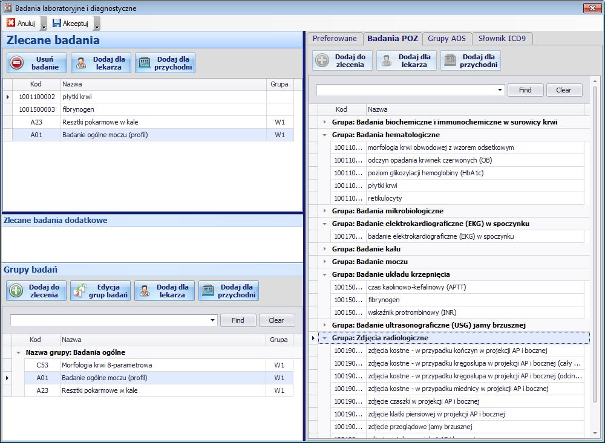This screenshot has height=443, width=605.
Task: Click the red remove icon on Usuń badanie
Action: tap(16, 63)
